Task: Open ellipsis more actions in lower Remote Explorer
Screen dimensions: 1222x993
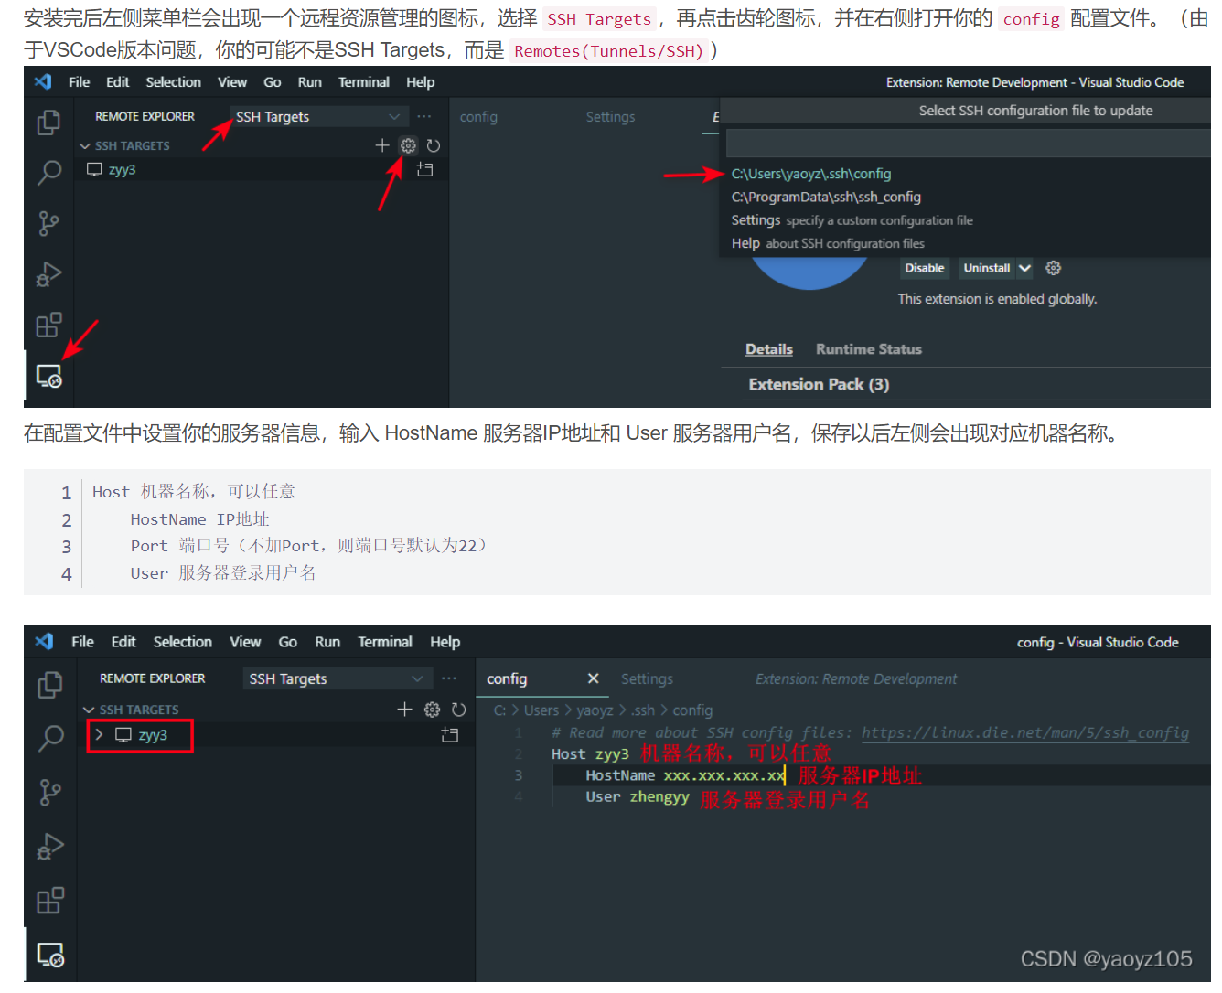Action: pyautogui.click(x=449, y=678)
